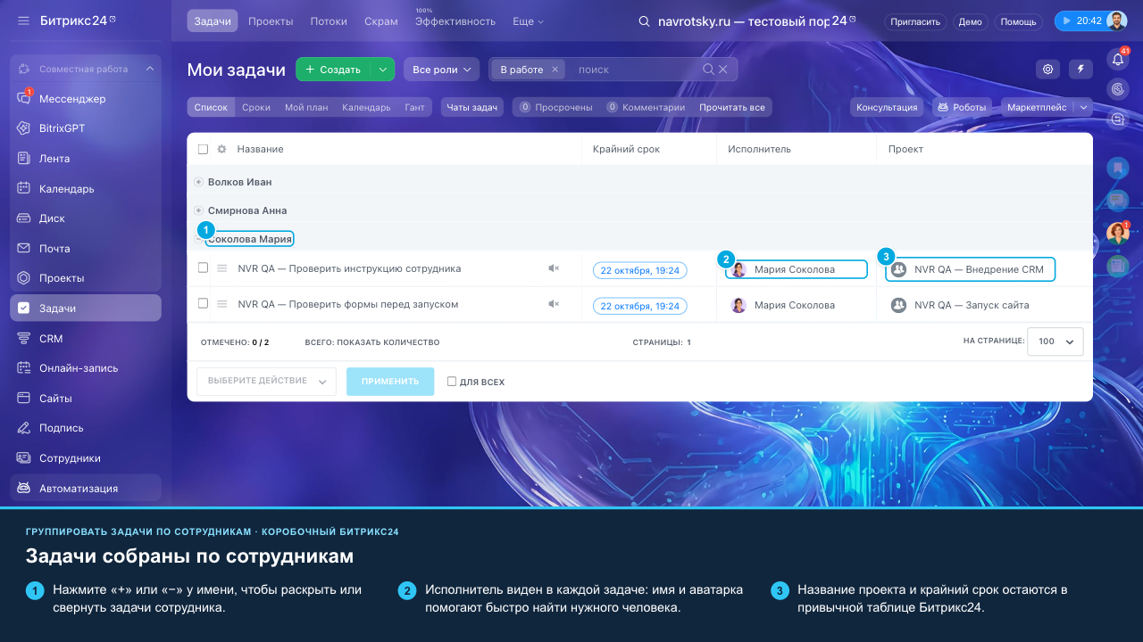Remove the В работе filter chip
The image size is (1143, 642).
point(555,70)
